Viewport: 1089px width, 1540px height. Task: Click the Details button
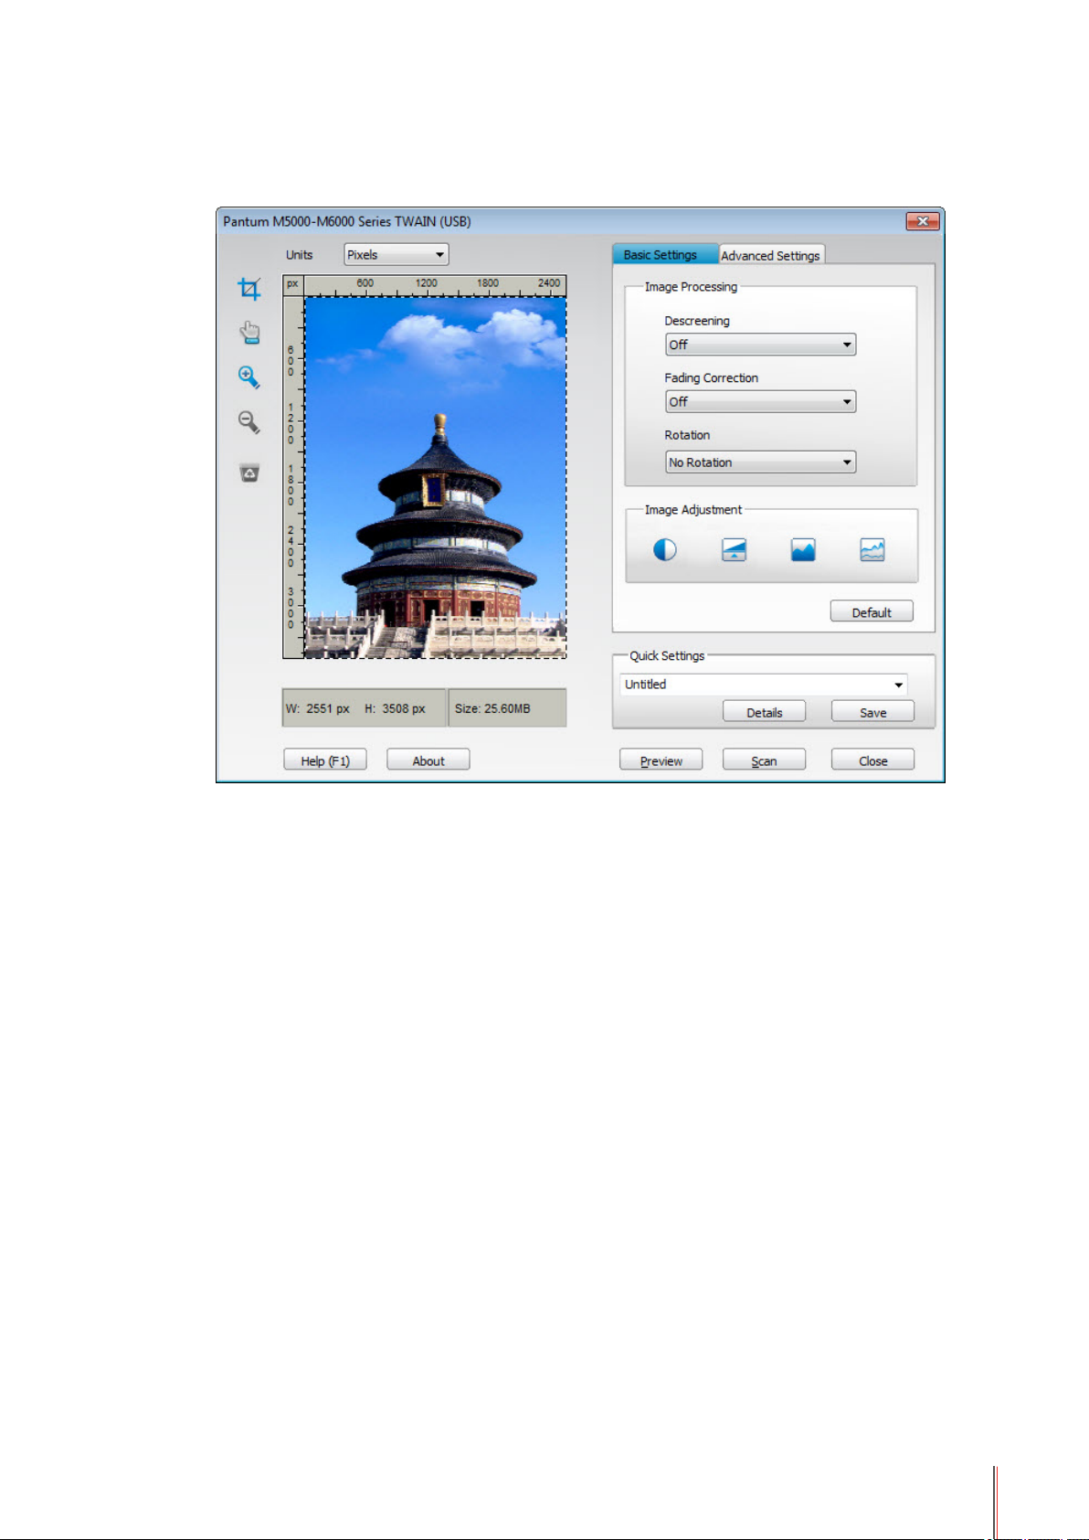point(765,712)
